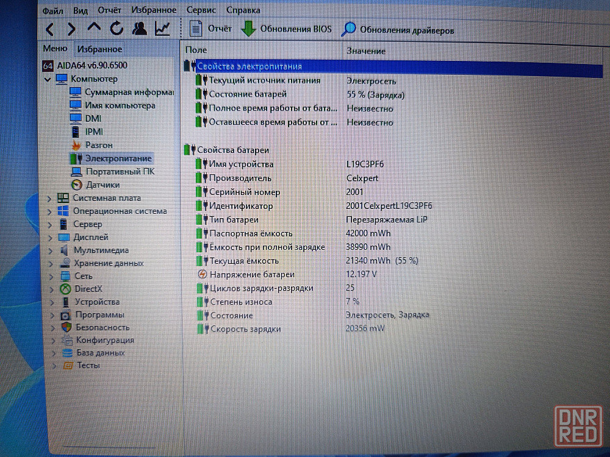Open the graph chart icon in the toolbar
Image resolution: width=610 pixels, height=457 pixels.
(x=162, y=29)
